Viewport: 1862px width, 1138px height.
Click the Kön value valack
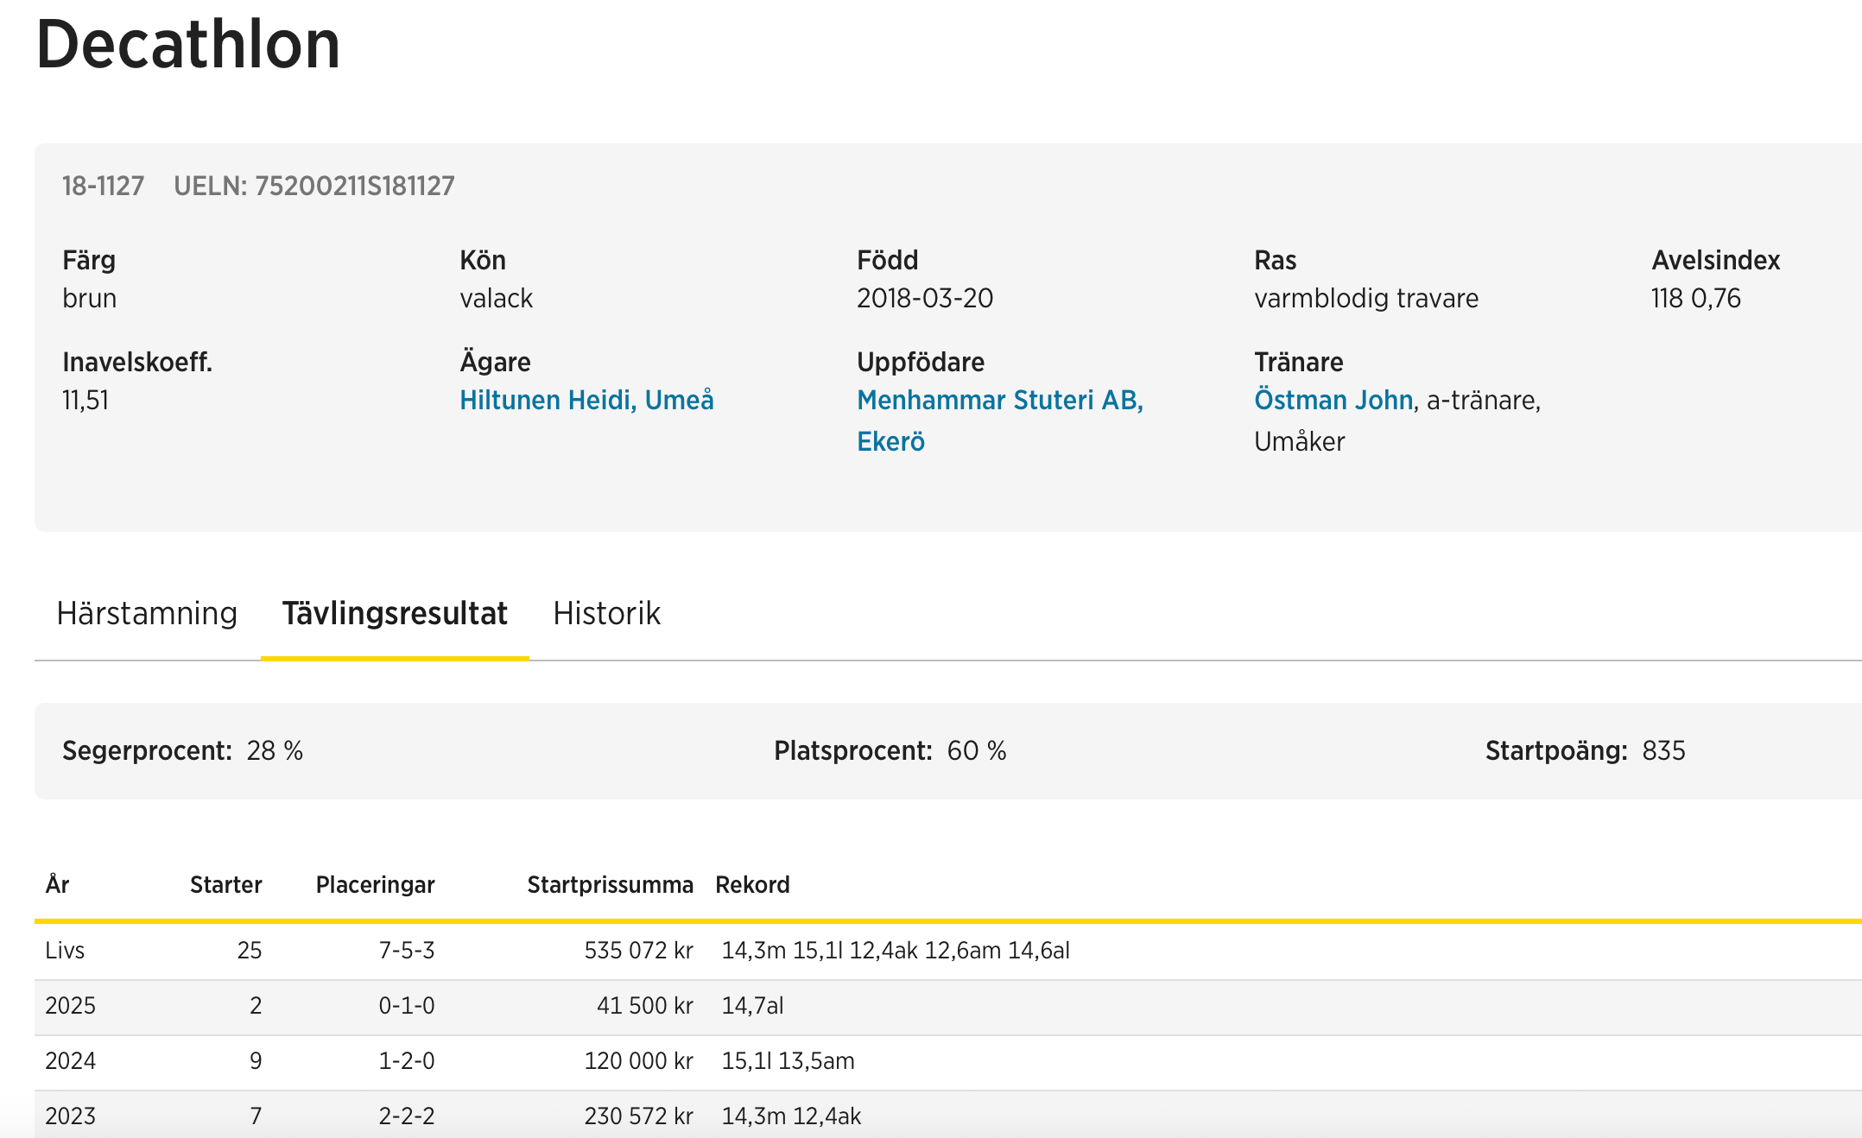[496, 298]
